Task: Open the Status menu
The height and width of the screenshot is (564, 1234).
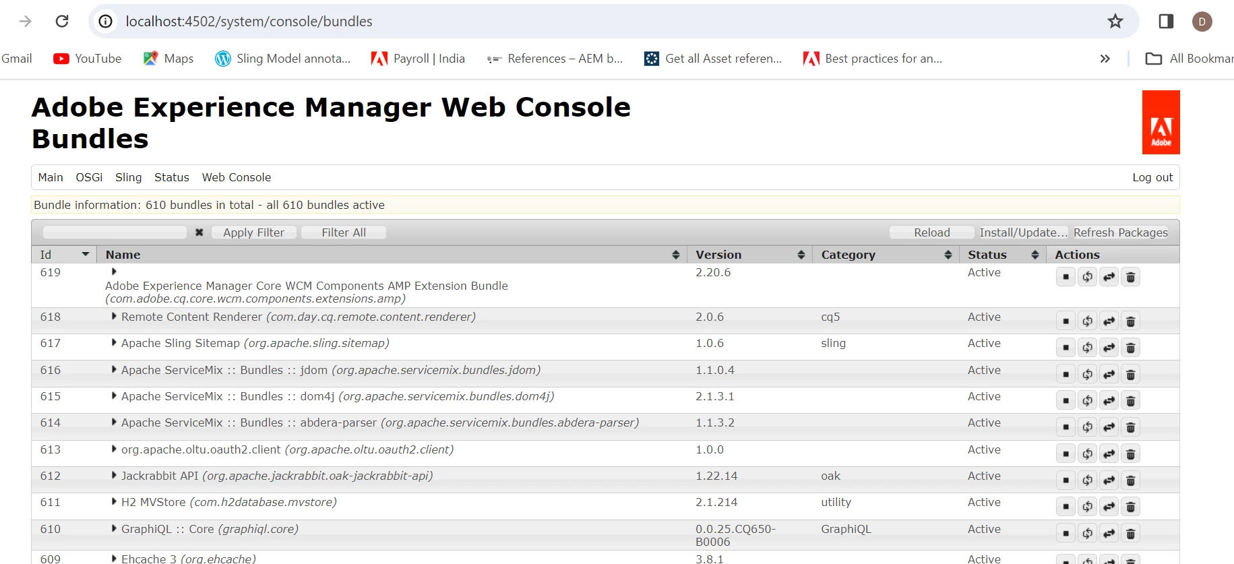Action: coord(171,177)
